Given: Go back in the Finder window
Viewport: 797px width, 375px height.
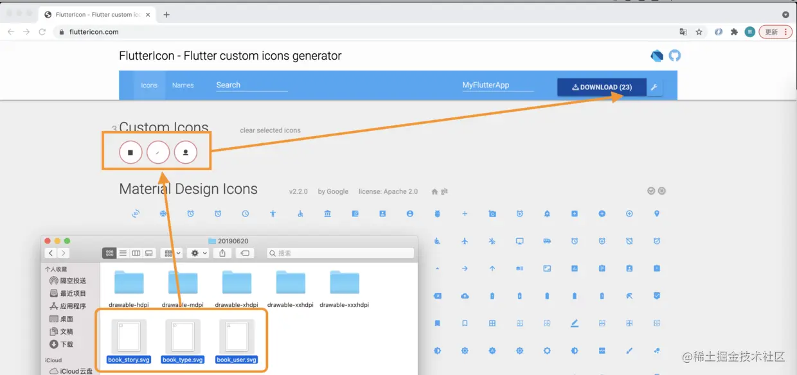Looking at the screenshot, I should (51, 254).
